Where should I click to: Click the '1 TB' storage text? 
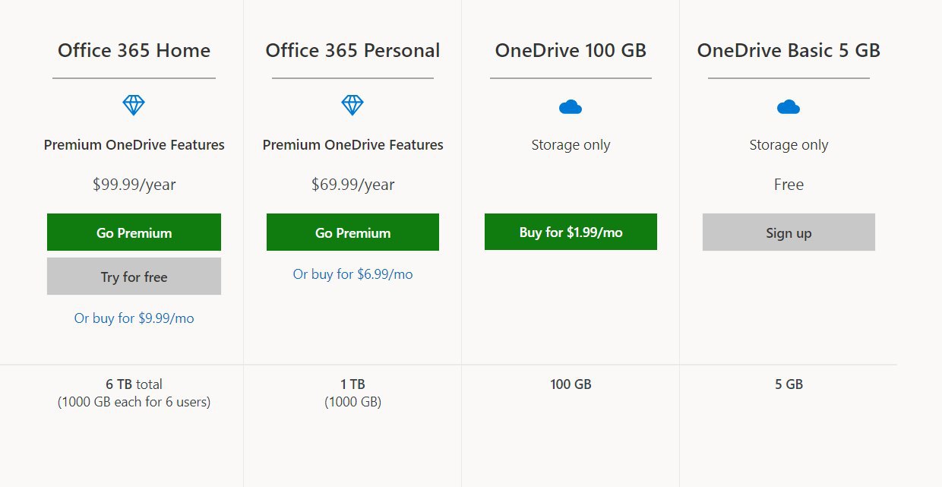[352, 384]
